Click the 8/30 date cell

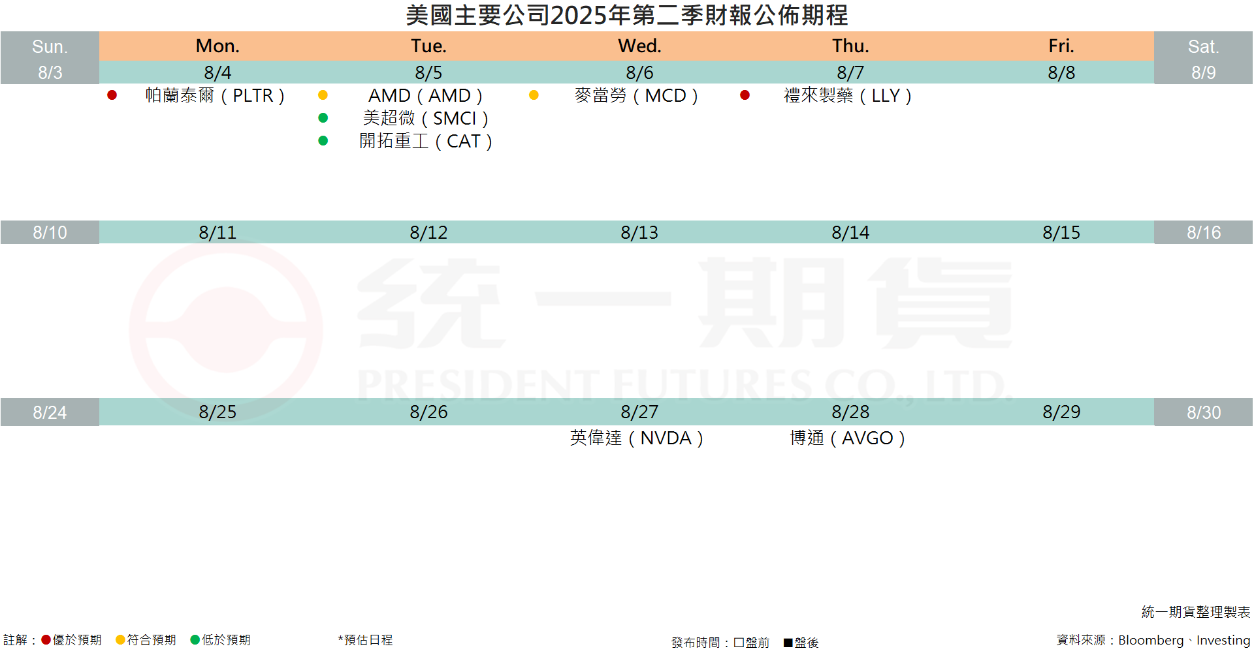[x=1203, y=412]
